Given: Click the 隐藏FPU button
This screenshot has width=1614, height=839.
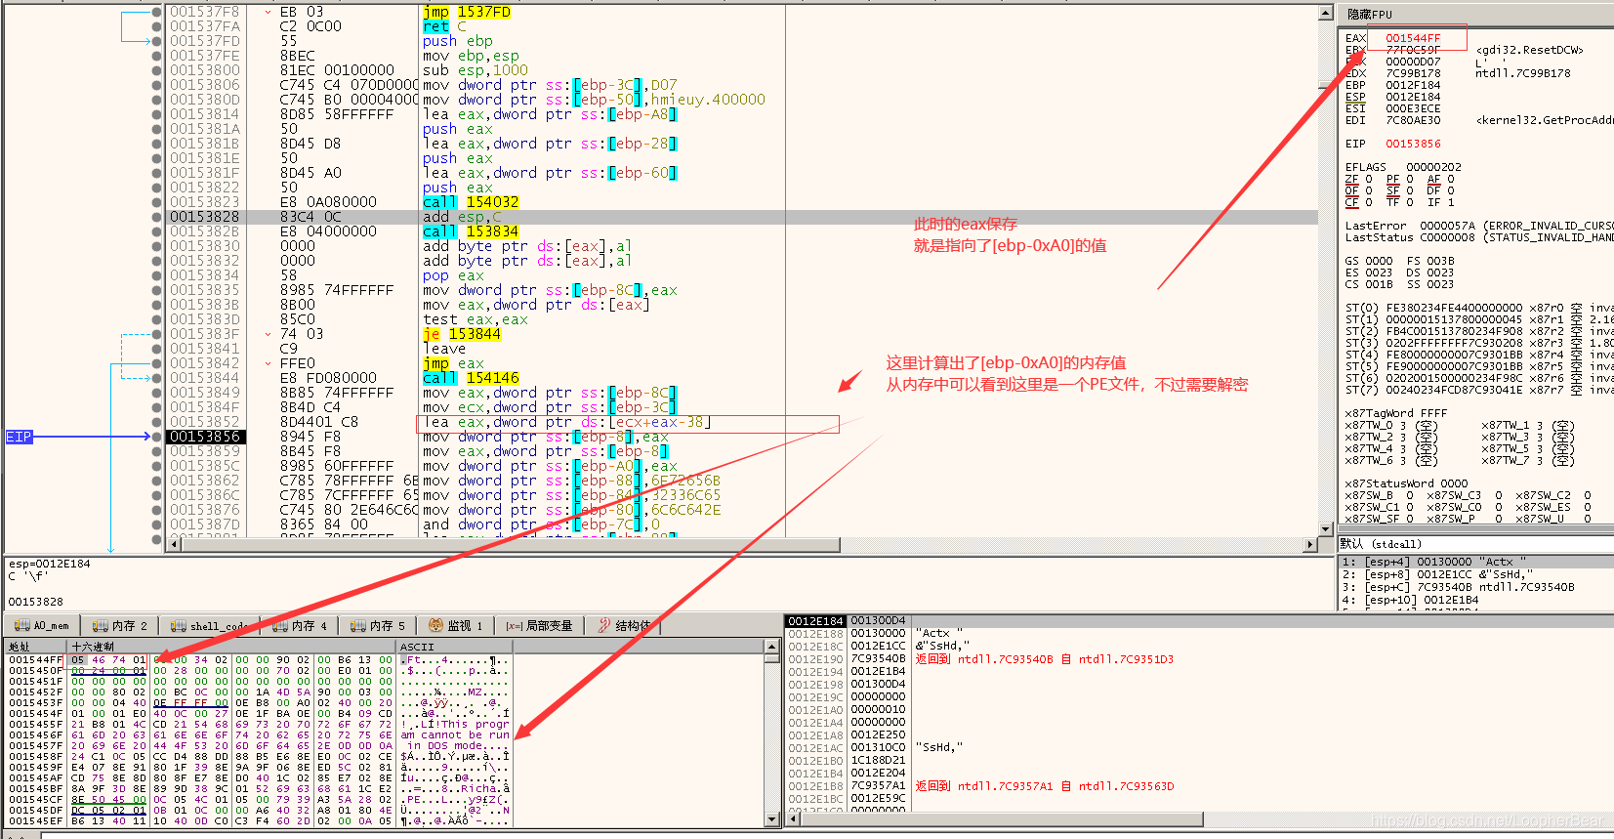Looking at the screenshot, I should click(x=1370, y=14).
